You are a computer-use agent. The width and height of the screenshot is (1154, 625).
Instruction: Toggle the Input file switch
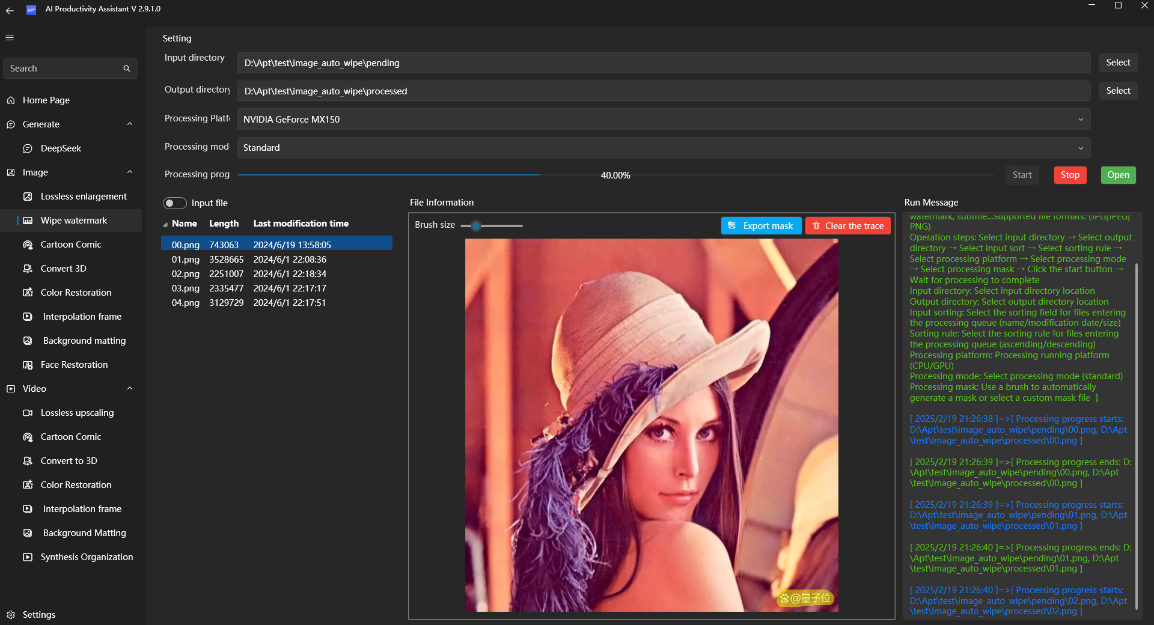pyautogui.click(x=175, y=203)
